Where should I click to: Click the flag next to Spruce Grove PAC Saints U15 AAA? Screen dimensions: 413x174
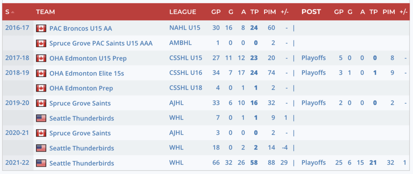click(41, 43)
